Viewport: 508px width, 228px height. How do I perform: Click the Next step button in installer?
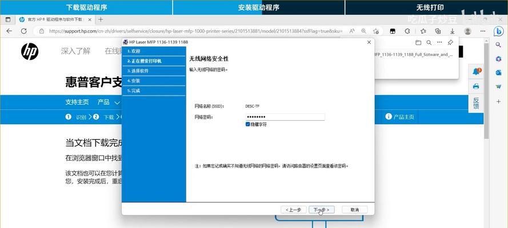[321, 210]
